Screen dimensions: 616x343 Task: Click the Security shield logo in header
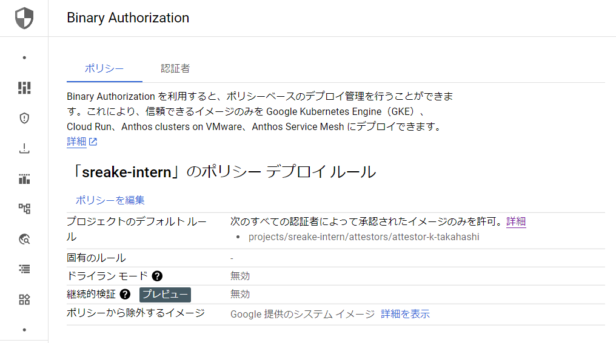tap(24, 18)
